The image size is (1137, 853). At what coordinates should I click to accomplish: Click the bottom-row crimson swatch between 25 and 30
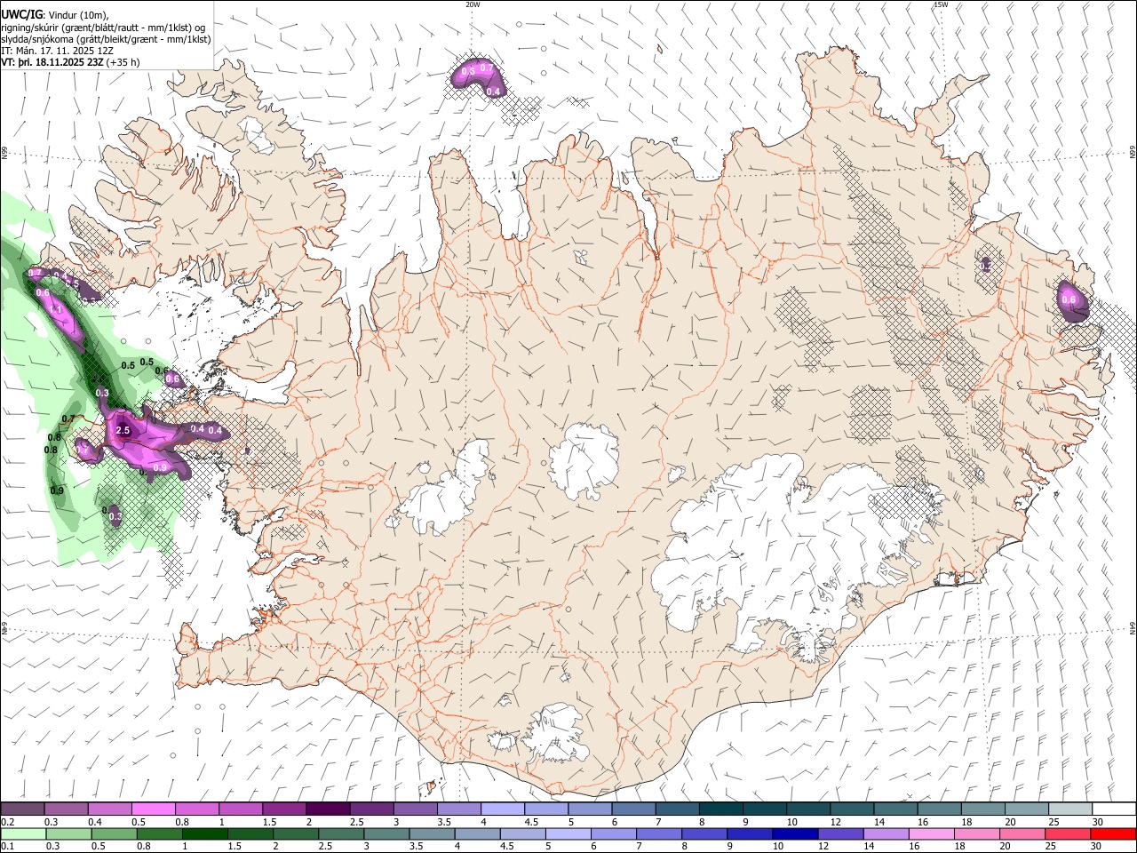tap(1069, 833)
